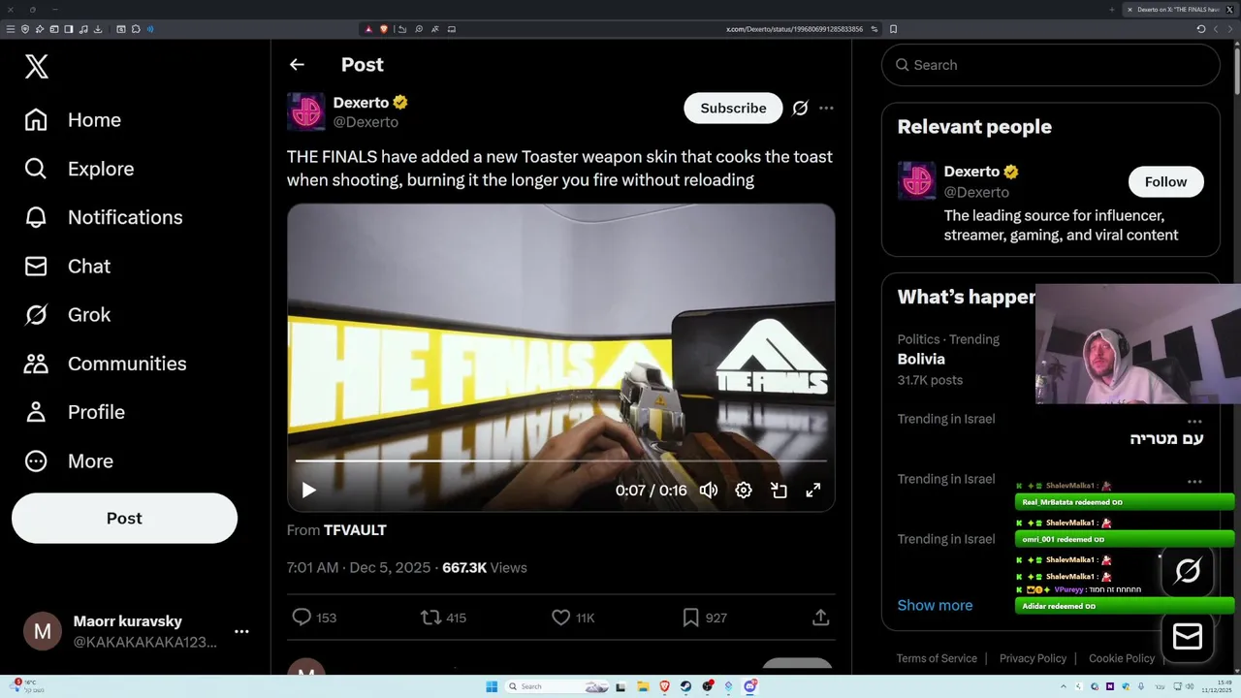
Task: Click Brave Shields lion icon
Action: [384, 29]
